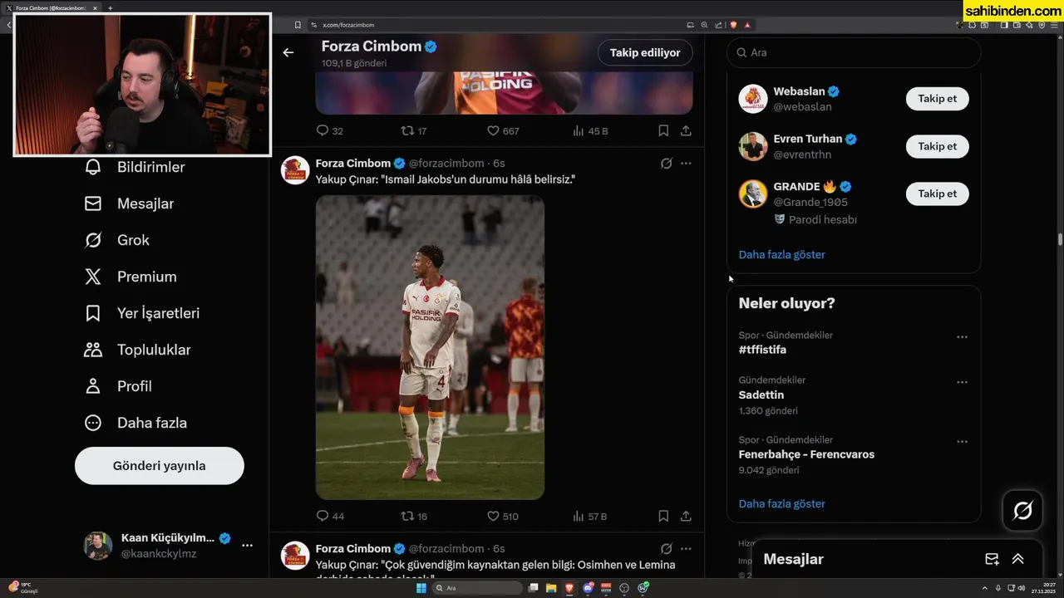Select Bildirimler menu label

pos(151,167)
